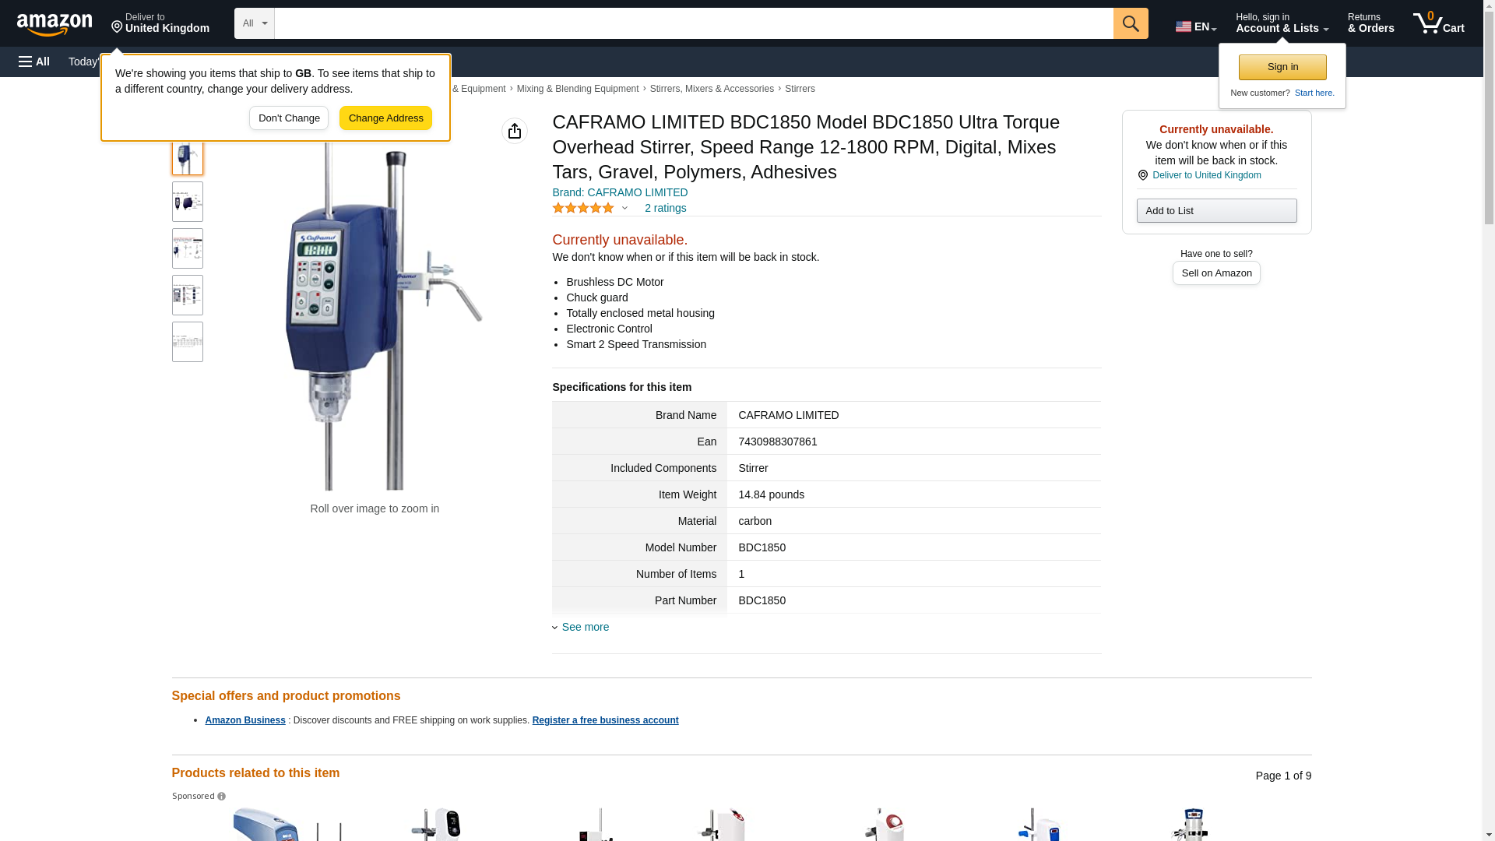Click the search magnifier Go button
The width and height of the screenshot is (1495, 841).
pyautogui.click(x=1131, y=23)
